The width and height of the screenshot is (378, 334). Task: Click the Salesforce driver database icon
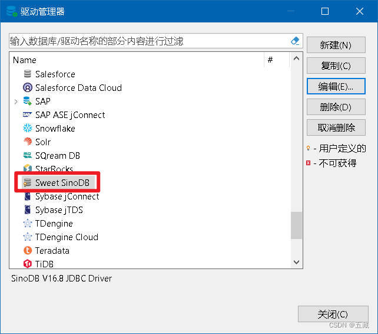28,74
